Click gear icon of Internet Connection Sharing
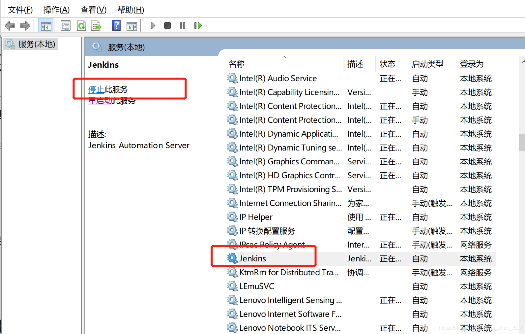525x334 pixels. pos(232,203)
